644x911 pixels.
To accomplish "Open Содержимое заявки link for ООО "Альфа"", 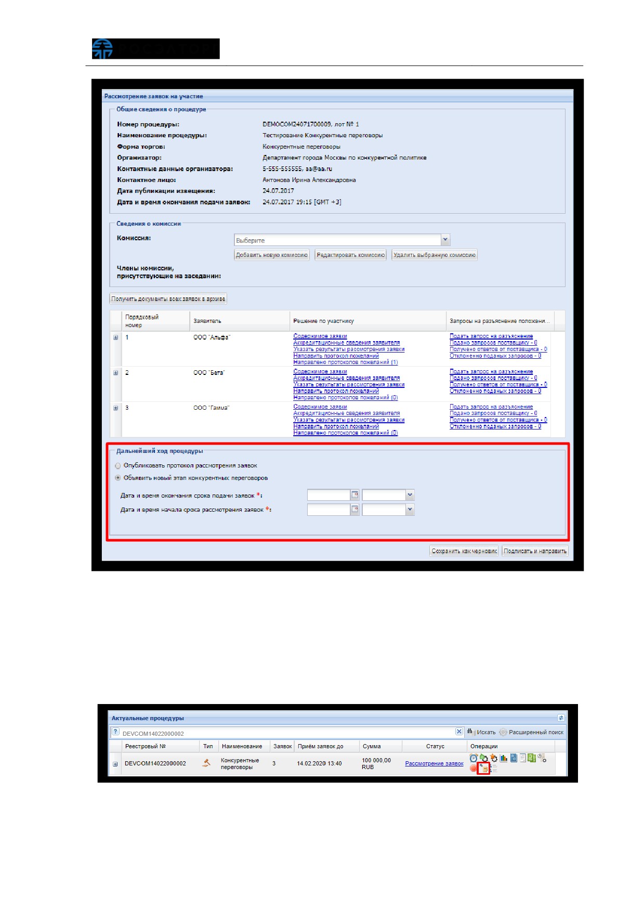I will point(320,336).
